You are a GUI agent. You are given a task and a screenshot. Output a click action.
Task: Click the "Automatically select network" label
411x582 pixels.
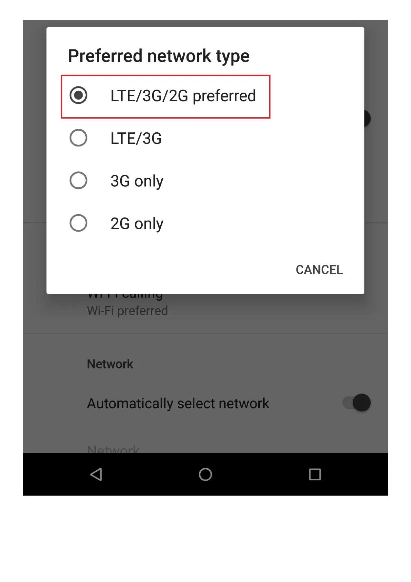[x=178, y=403]
